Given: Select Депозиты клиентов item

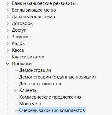Looking at the screenshot, I should click(40, 84).
